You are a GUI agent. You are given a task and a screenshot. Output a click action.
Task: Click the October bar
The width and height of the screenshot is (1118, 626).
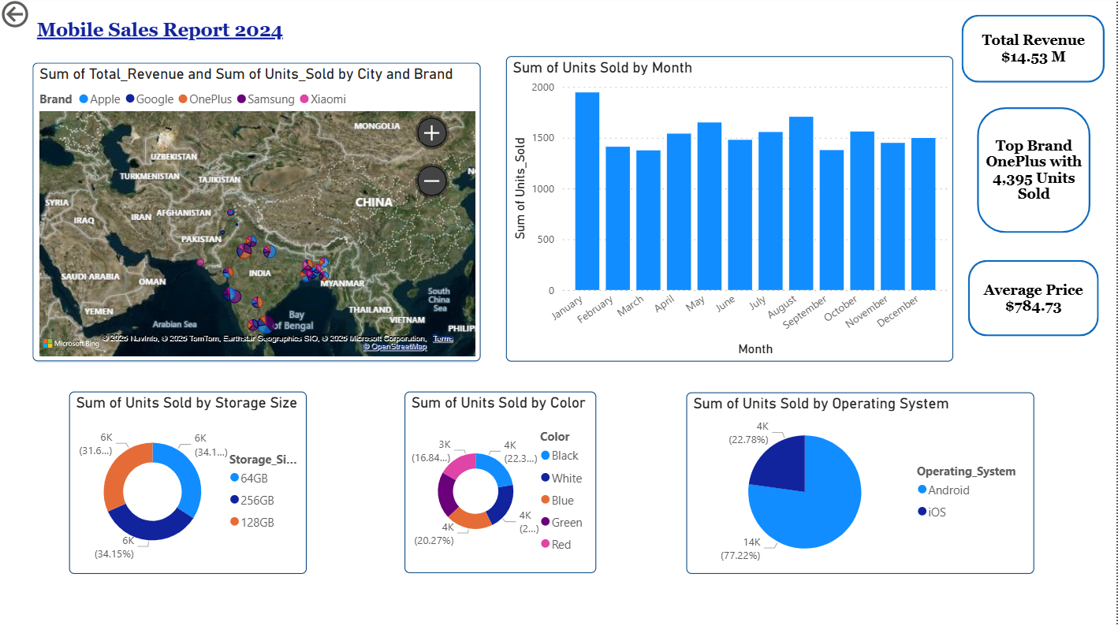pos(863,211)
